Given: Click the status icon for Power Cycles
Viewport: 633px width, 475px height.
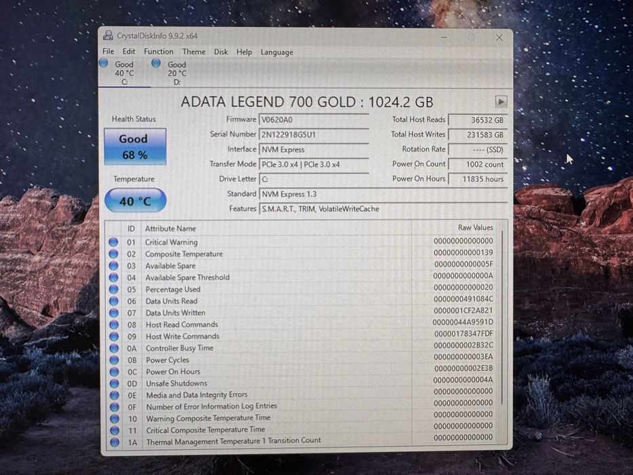Looking at the screenshot, I should pyautogui.click(x=114, y=360).
